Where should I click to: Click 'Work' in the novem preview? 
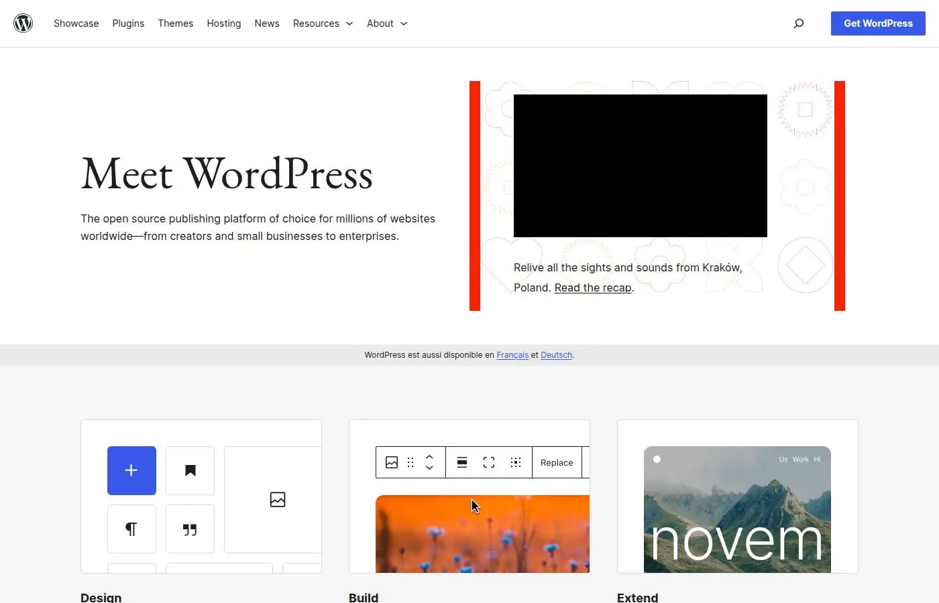[801, 460]
